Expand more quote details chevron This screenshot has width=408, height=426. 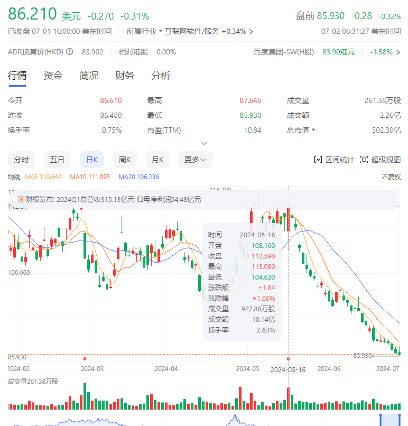coord(204,143)
